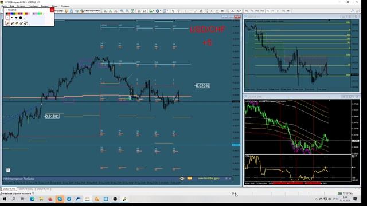Select the largest pen thickness dot
Screen dimensions: 367x206
pos(21,18)
